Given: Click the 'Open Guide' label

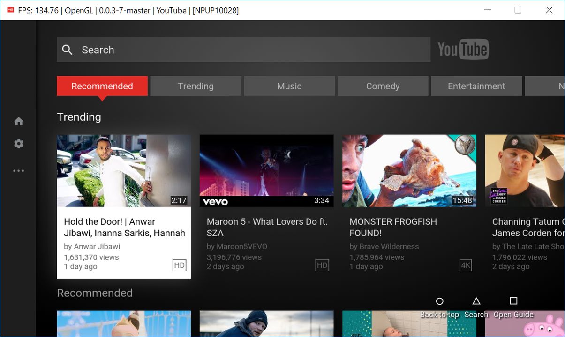Looking at the screenshot, I should click(513, 315).
